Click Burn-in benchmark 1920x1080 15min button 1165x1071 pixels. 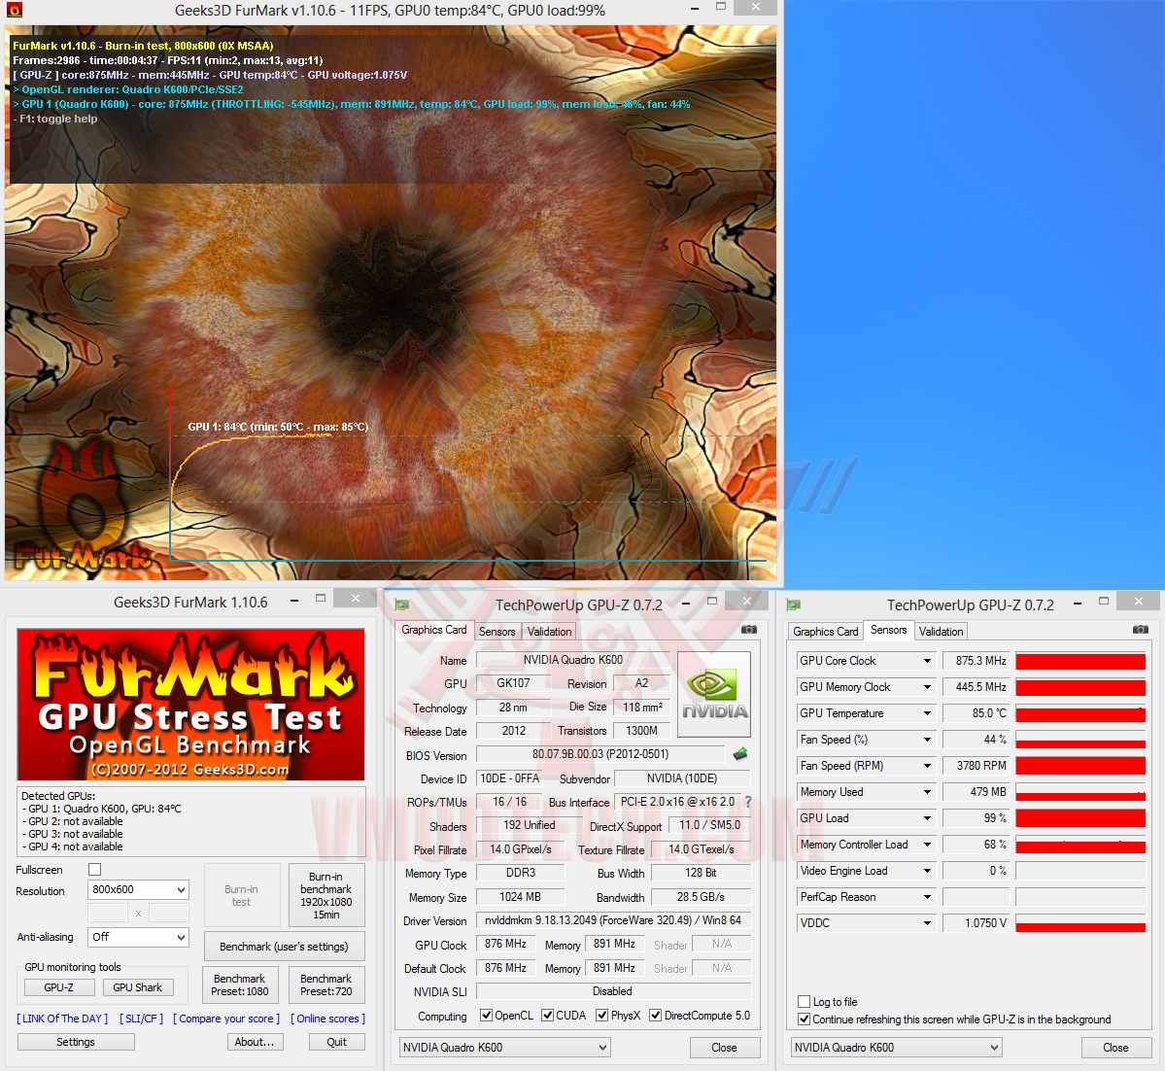326,896
